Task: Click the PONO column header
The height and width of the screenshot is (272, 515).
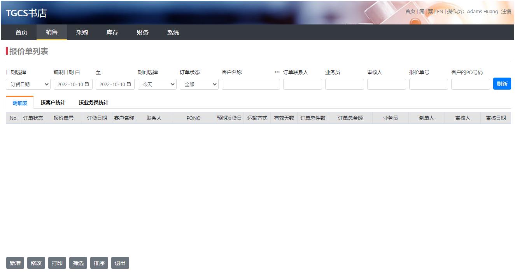Action: (193, 118)
